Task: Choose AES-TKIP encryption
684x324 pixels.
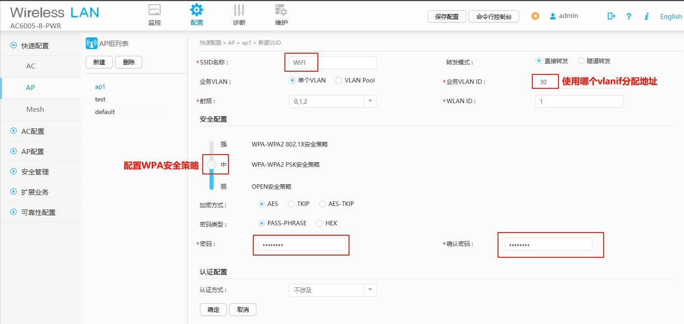Action: click(322, 204)
